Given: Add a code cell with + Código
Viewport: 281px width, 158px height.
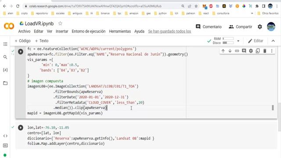Looking at the screenshot, I should pyautogui.click(x=22, y=41).
